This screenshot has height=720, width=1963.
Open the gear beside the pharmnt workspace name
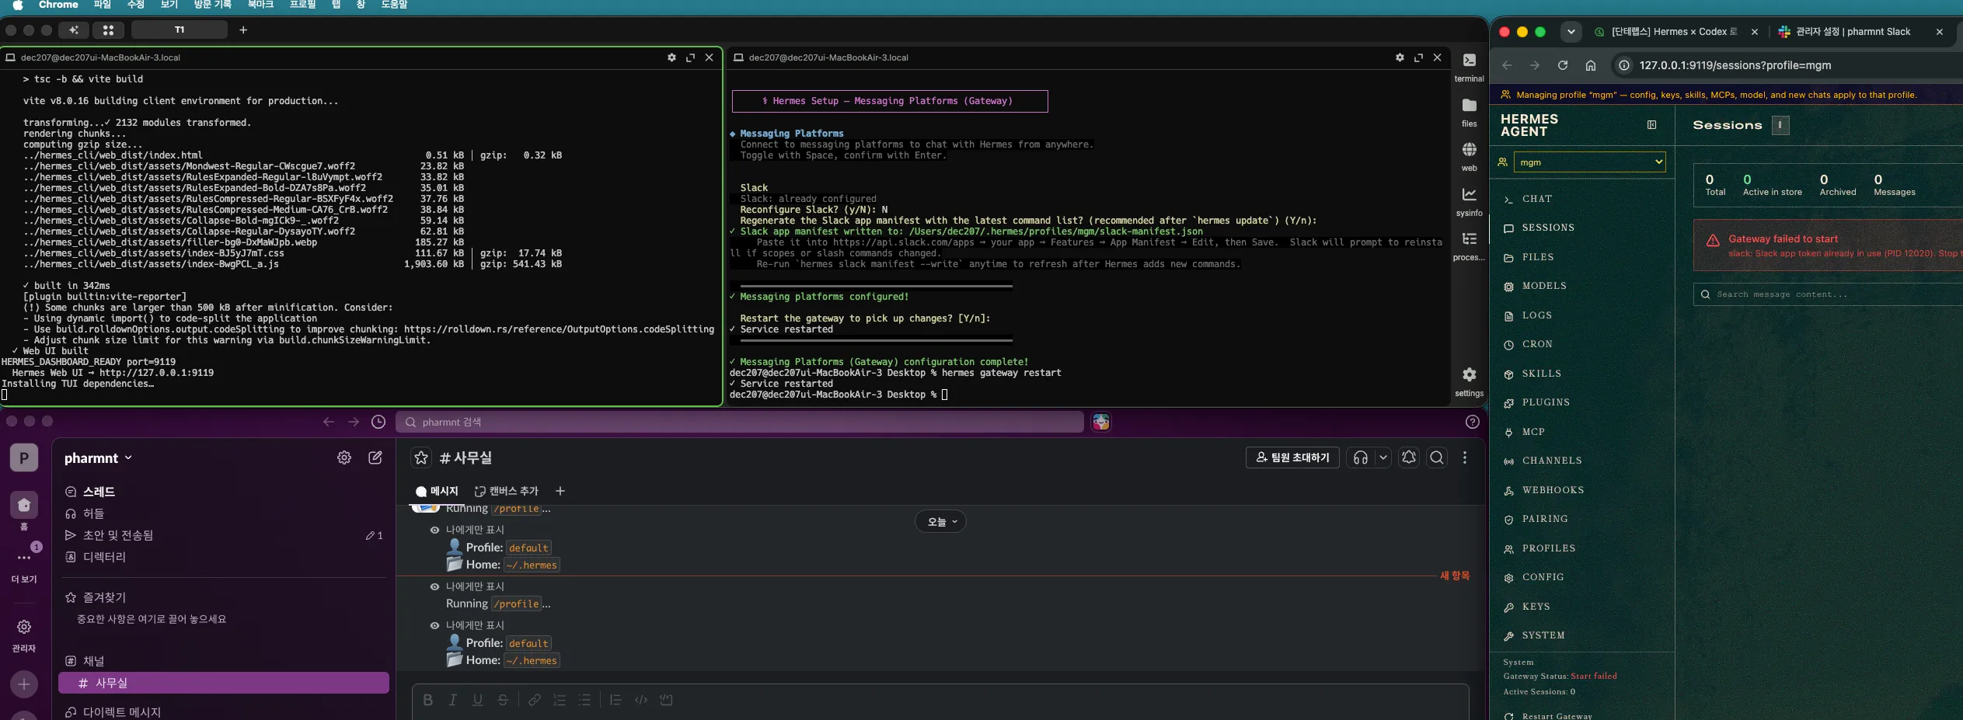344,457
